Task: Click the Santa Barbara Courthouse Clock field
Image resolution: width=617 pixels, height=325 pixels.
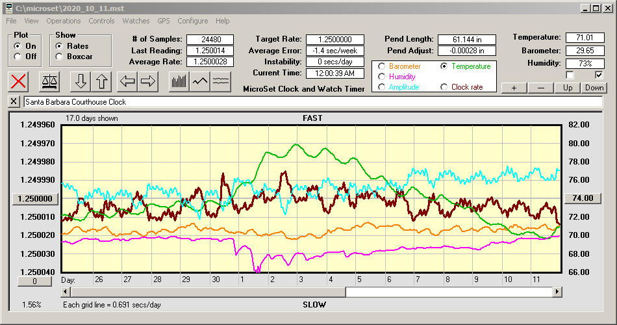Action: pos(312,102)
